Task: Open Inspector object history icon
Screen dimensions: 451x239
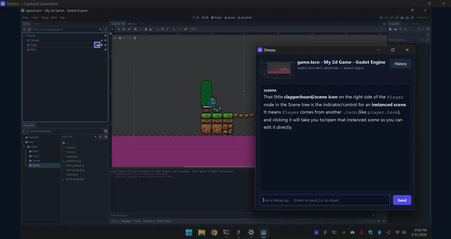Action: (428, 29)
